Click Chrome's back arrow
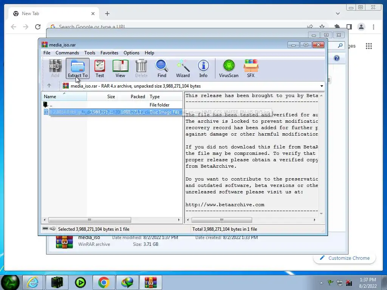387x290 pixels. click(14, 27)
